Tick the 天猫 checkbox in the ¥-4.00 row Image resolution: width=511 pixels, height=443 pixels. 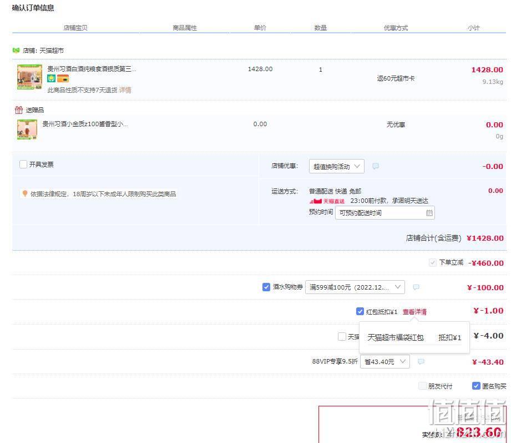click(x=342, y=336)
